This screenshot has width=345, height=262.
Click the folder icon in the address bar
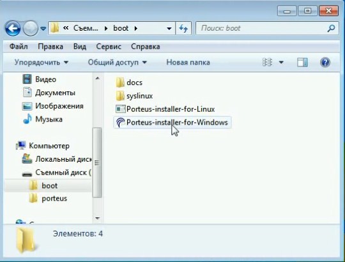[x=54, y=28]
